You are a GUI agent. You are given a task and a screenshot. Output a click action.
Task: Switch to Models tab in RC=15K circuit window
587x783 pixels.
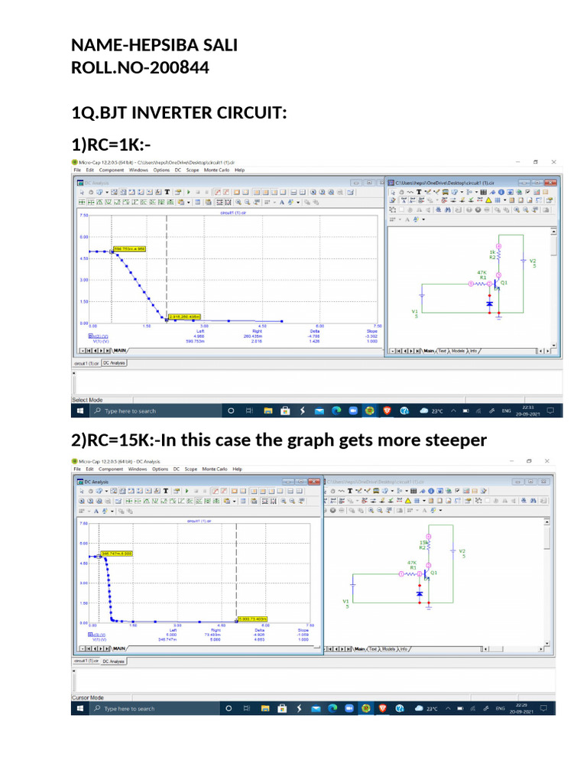(389, 649)
